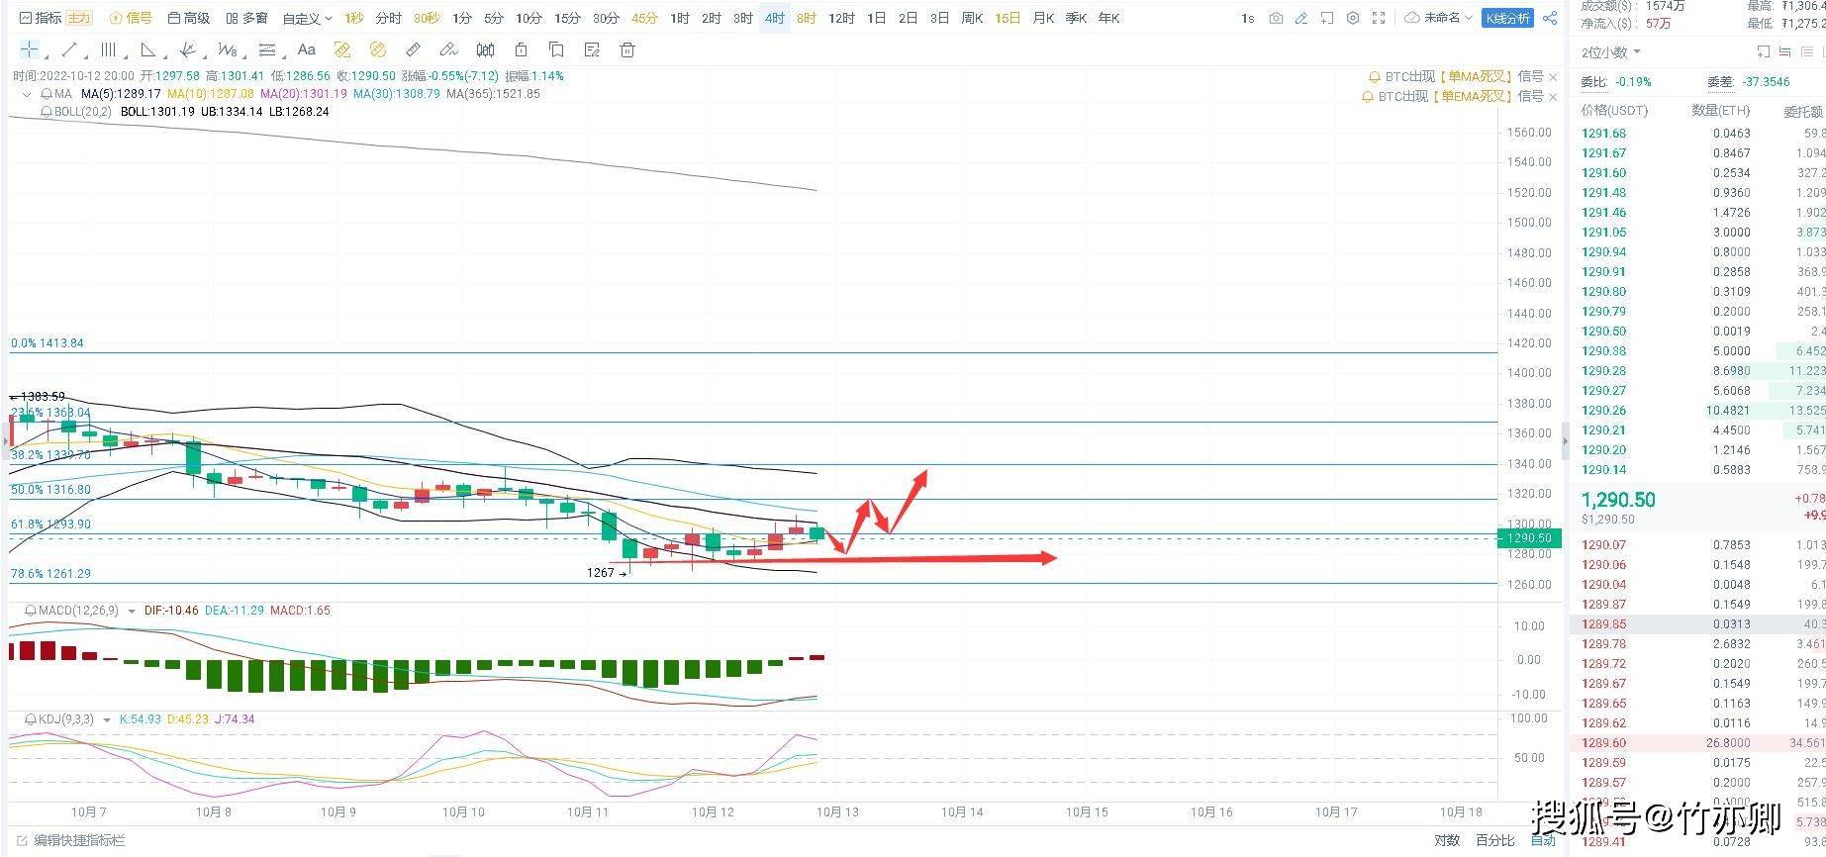Click the share icon beside K线分析
The image size is (1826, 857).
[x=1550, y=18]
